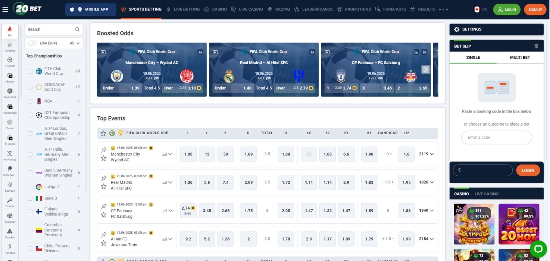Open Promotions menu item
This screenshot has height=261, width=550.
354,9
